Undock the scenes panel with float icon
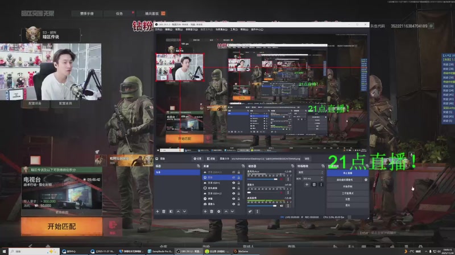Viewport: 455px width, 255px height. 198,166
